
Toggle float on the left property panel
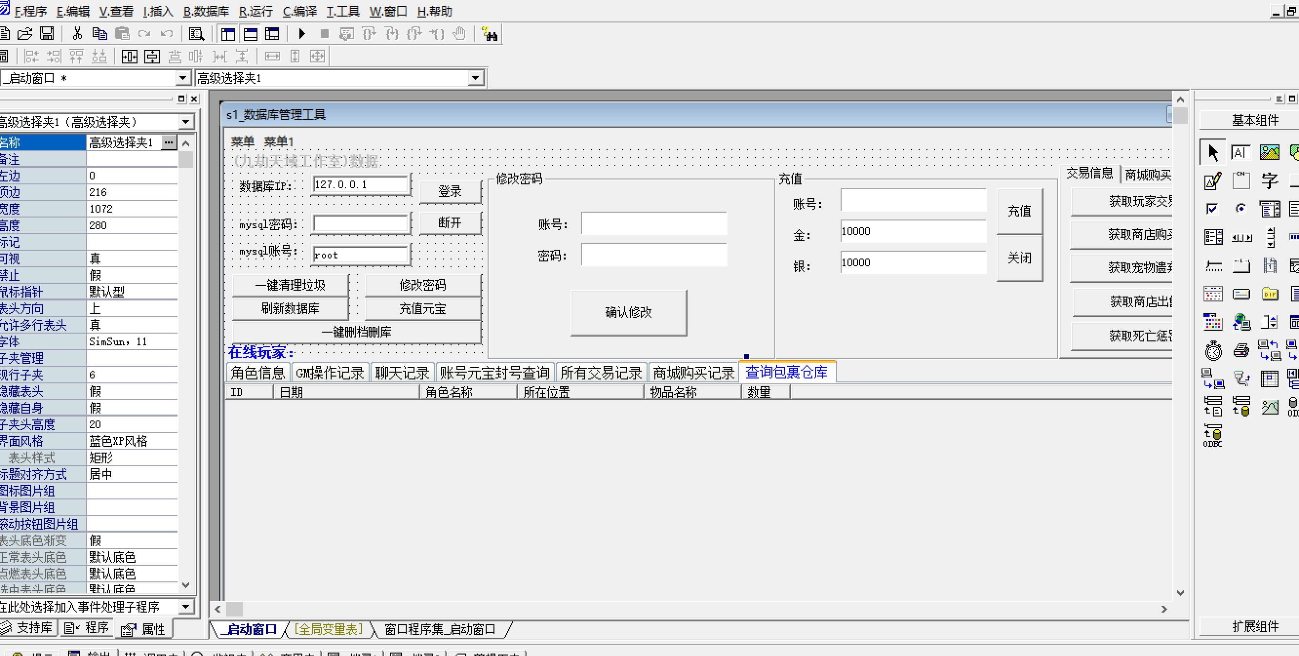coord(182,99)
